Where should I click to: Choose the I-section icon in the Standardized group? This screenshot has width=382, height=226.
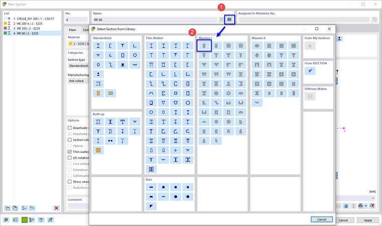point(98,46)
